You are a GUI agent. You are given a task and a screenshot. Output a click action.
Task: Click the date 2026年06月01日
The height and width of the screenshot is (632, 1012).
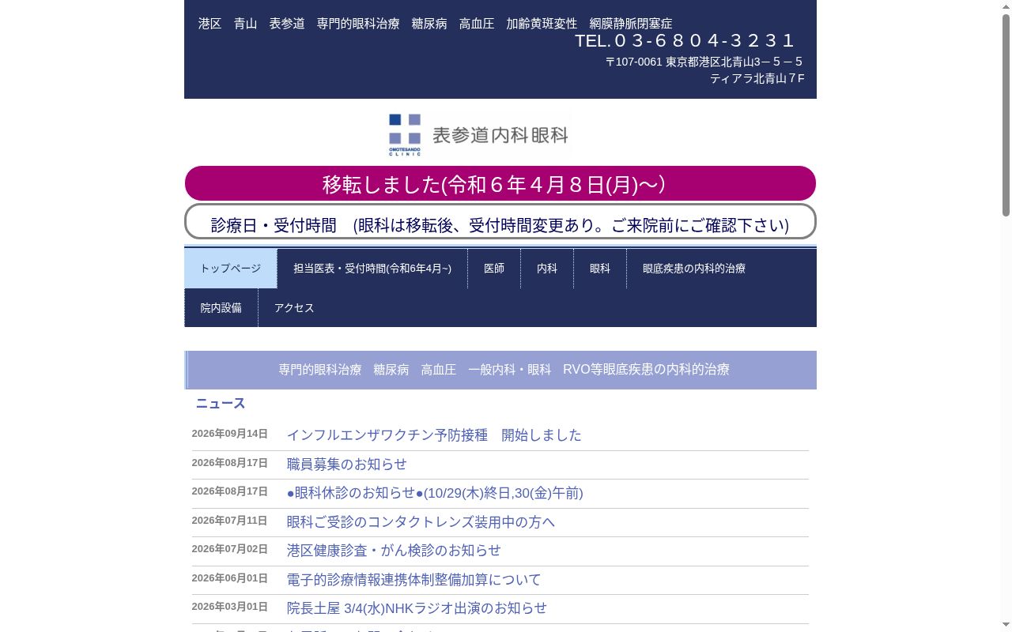point(230,578)
